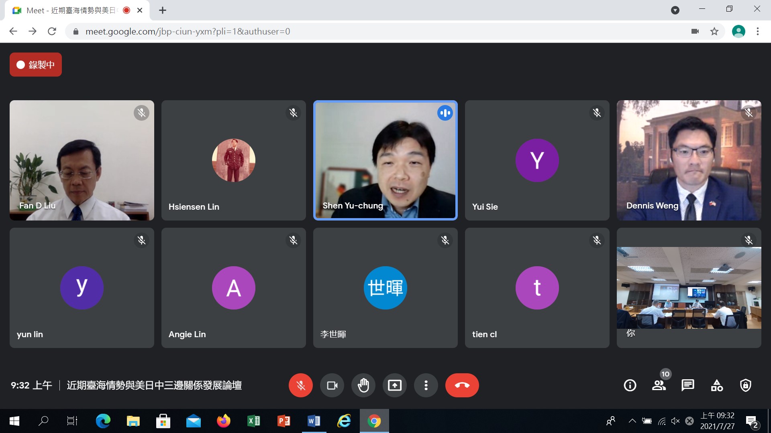
Task: Open the activities shapes icon
Action: point(717,385)
